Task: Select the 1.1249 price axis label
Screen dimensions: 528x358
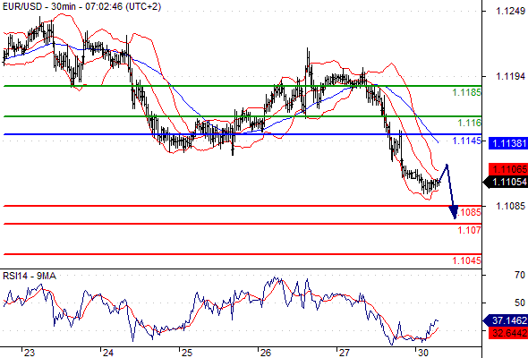Action: point(510,11)
